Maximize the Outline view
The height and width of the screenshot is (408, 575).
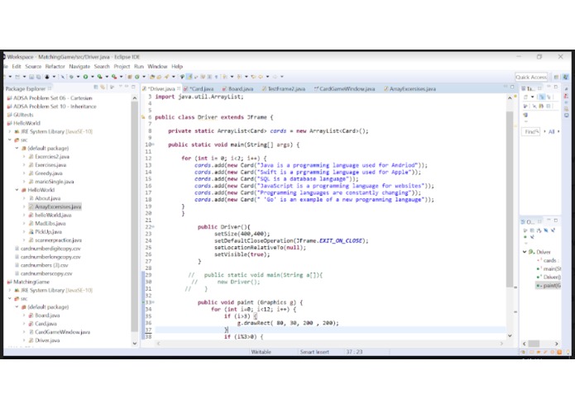pos(556,221)
